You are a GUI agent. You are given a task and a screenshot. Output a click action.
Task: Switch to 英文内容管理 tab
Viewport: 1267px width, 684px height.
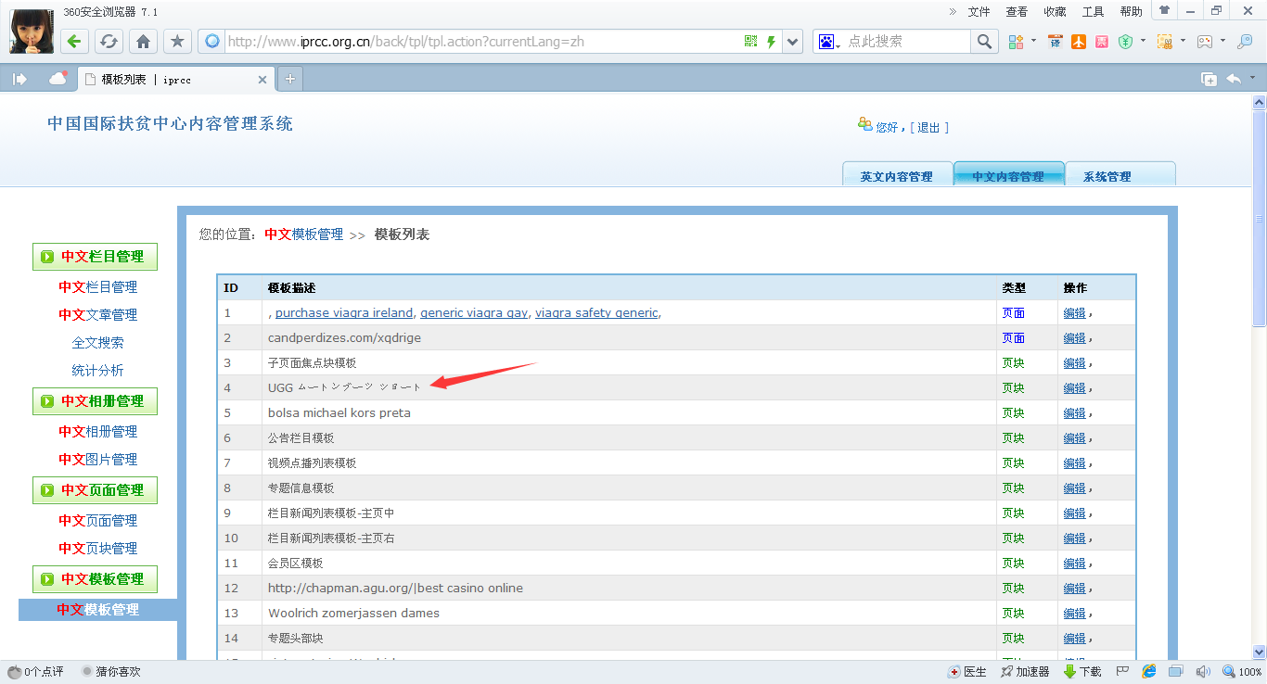pos(897,174)
